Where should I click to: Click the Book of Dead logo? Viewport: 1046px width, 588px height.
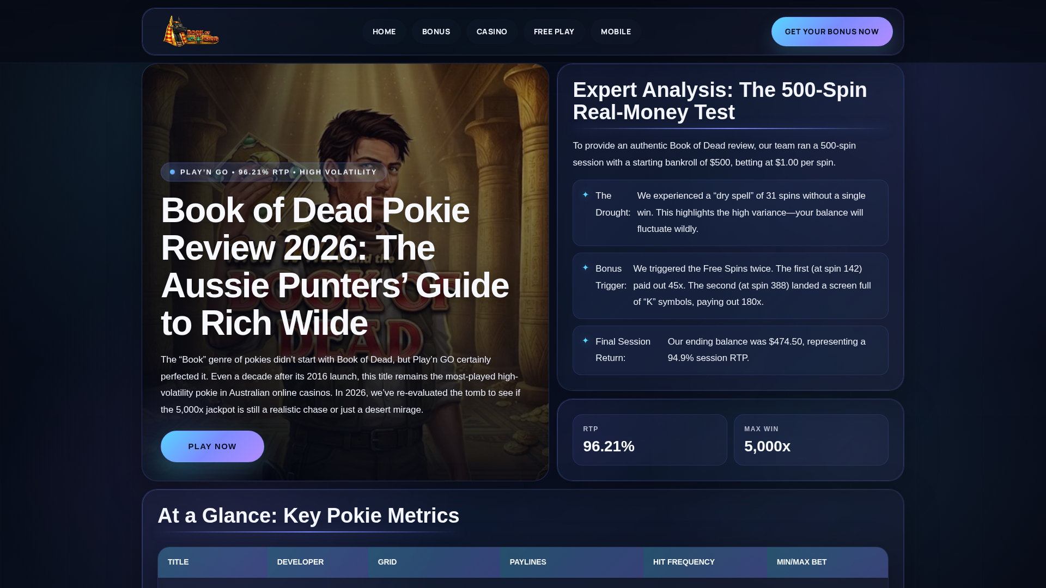191,31
